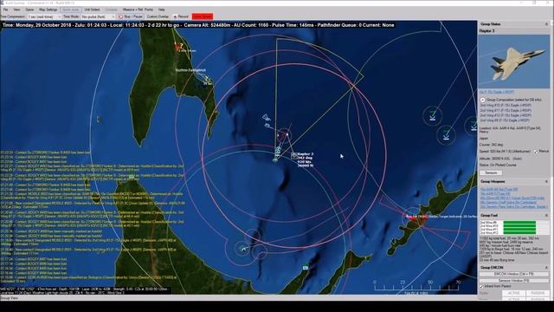This screenshot has width=554, height=312.
Task: Collapse the Group EMCON panel
Action: tap(546, 268)
